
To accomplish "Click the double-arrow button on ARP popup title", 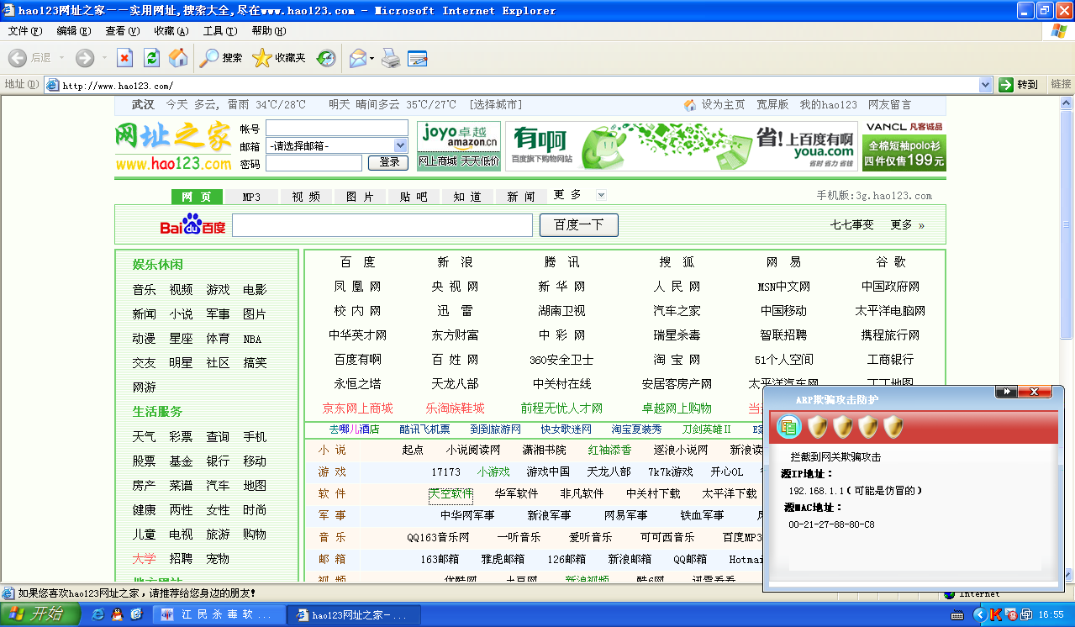I will coord(1006,392).
